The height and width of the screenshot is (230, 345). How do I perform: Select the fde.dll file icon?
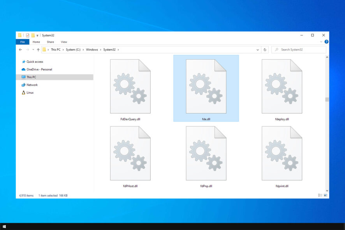(206, 87)
